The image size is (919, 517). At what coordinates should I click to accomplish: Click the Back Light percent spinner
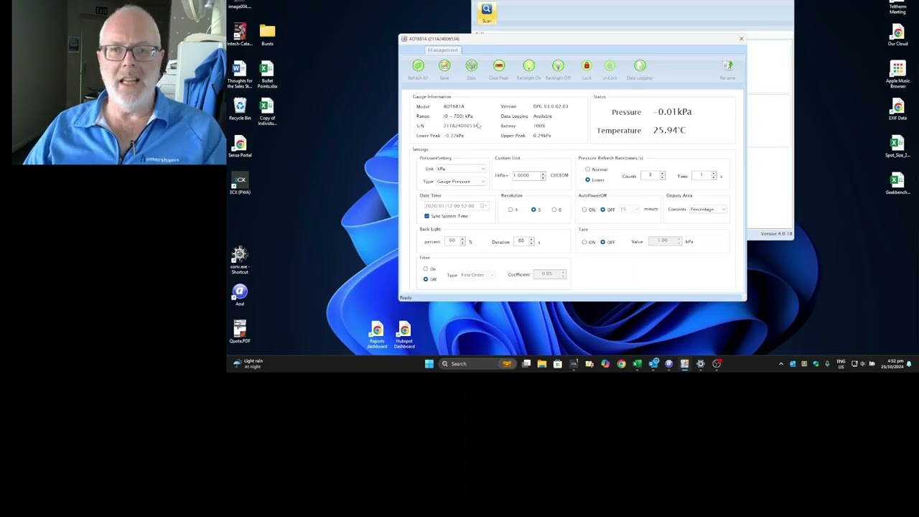[x=462, y=241]
